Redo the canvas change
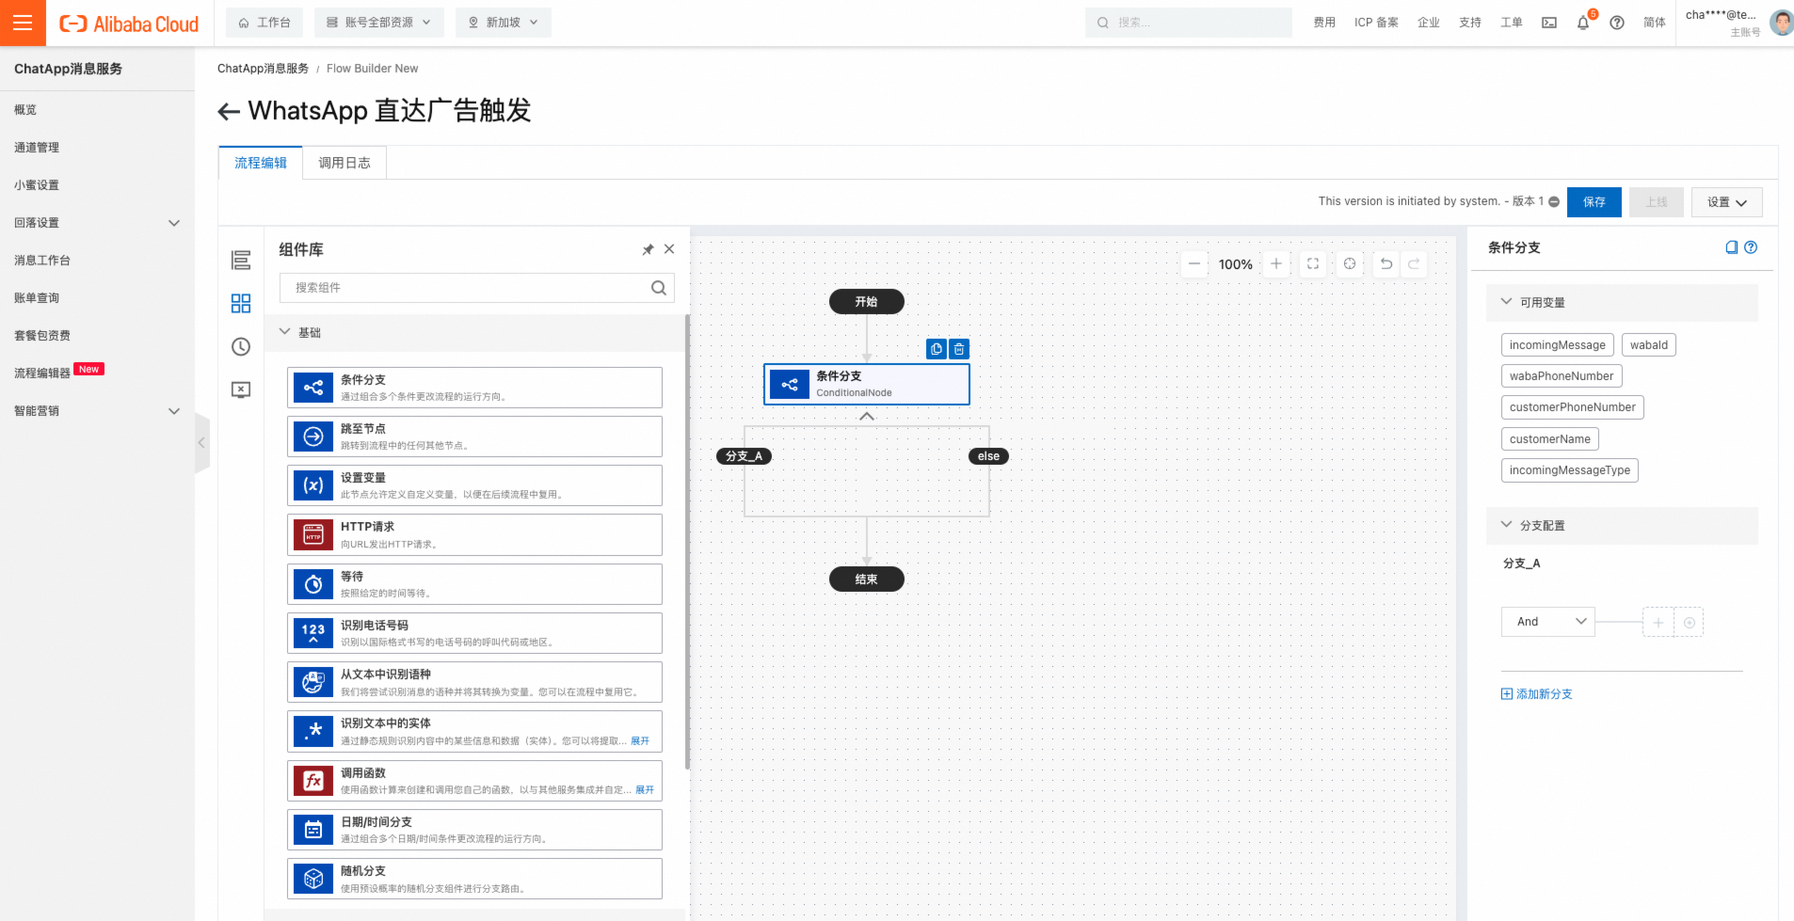Image resolution: width=1794 pixels, height=921 pixels. tap(1414, 264)
